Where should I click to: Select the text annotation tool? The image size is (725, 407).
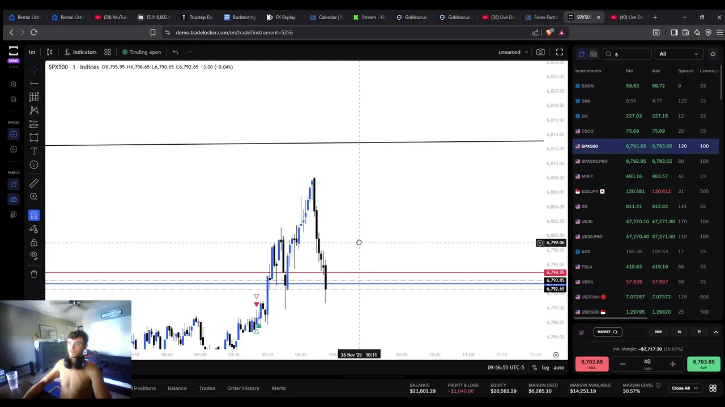click(34, 151)
